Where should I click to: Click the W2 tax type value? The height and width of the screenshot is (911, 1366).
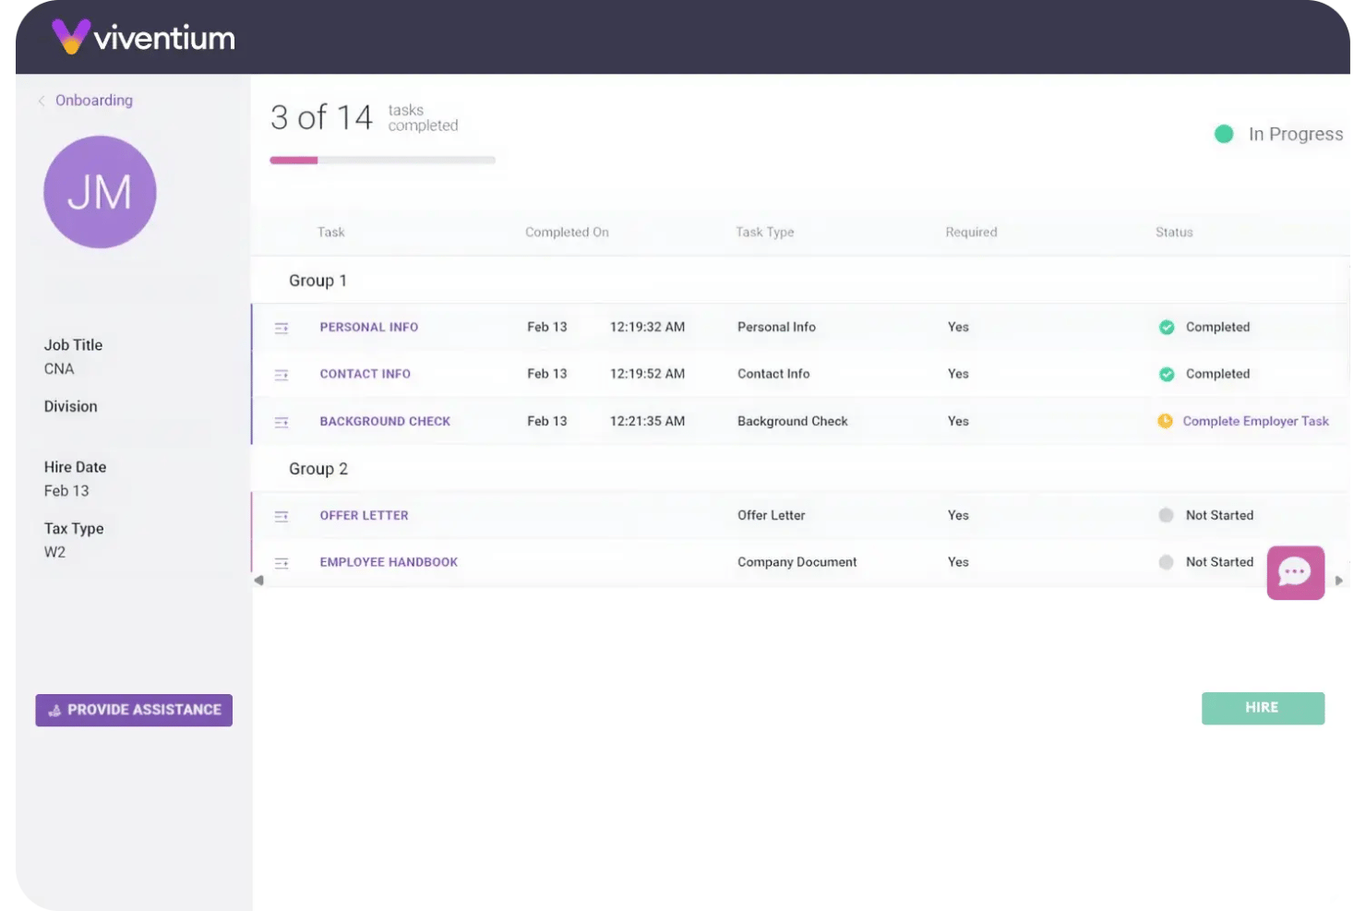click(x=54, y=552)
